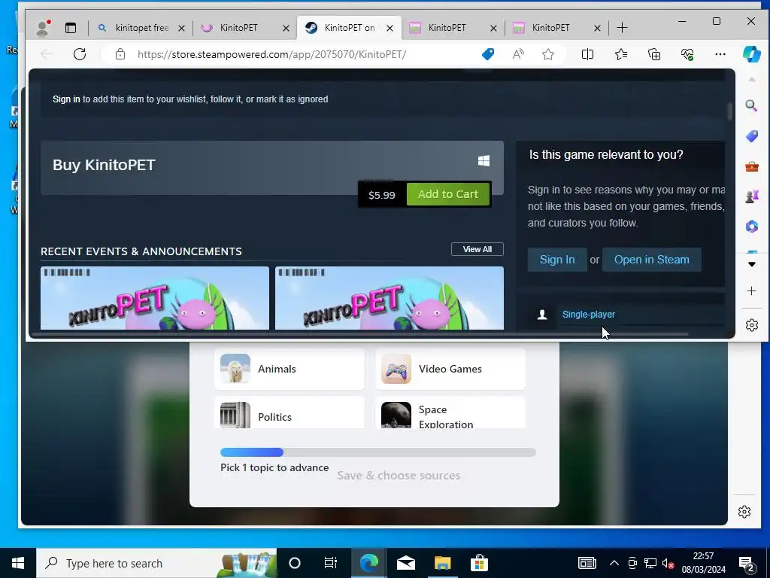Open sidebar Microsoft 365 icon
Viewport: 770px width, 578px height.
click(x=752, y=226)
